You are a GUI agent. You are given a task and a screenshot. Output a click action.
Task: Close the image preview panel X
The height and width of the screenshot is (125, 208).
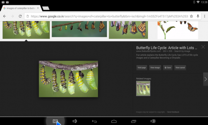tap(203, 47)
